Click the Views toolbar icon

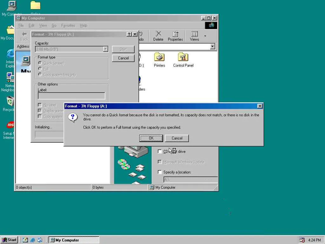click(195, 36)
